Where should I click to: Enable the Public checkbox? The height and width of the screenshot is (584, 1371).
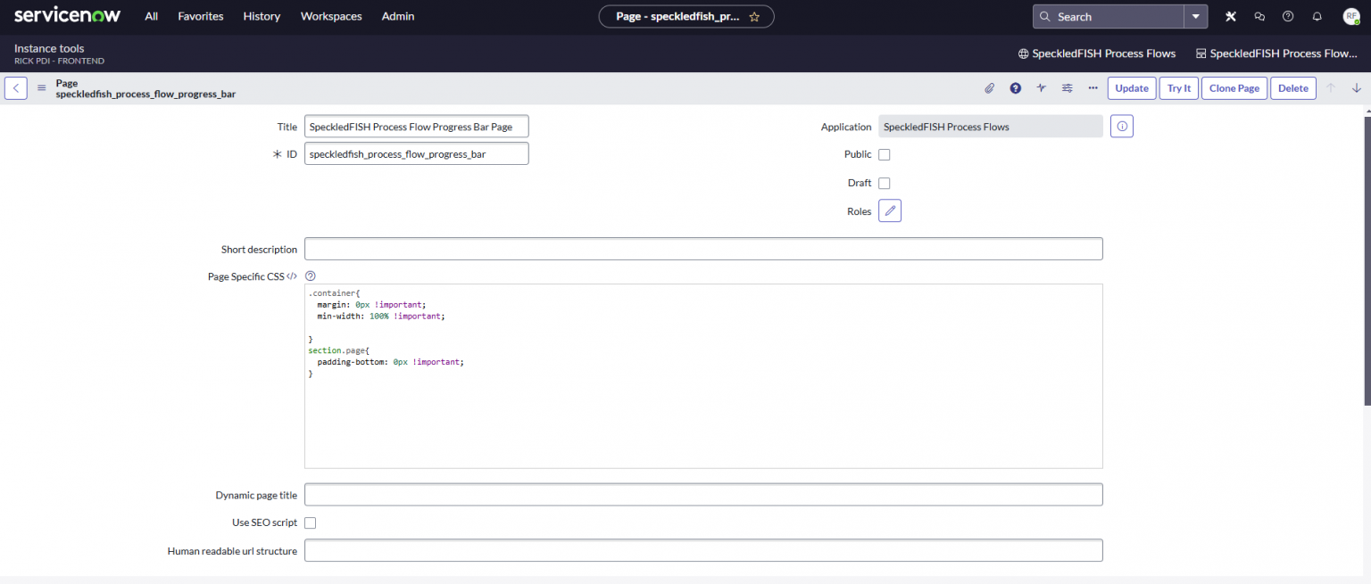(x=884, y=154)
